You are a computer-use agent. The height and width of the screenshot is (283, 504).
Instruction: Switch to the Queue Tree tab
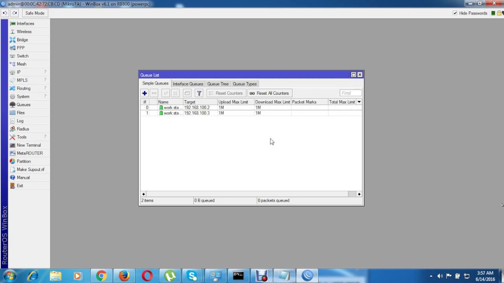(x=218, y=84)
